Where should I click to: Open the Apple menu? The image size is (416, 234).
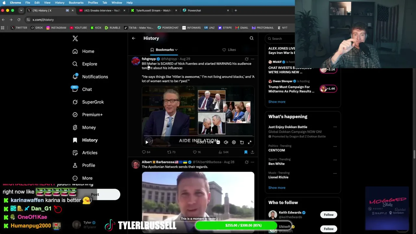pos(4,3)
